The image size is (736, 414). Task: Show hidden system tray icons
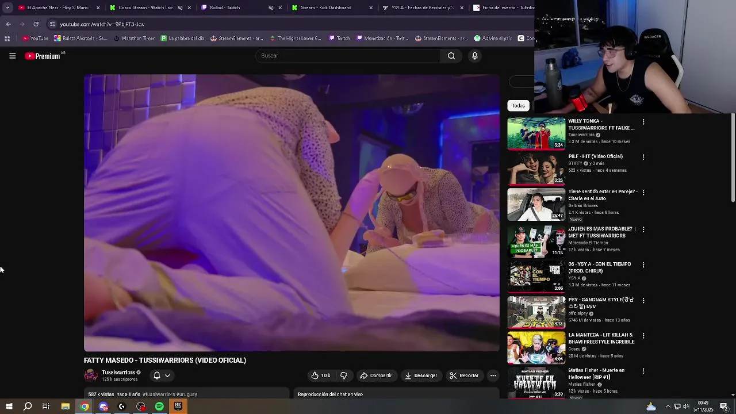pos(668,407)
